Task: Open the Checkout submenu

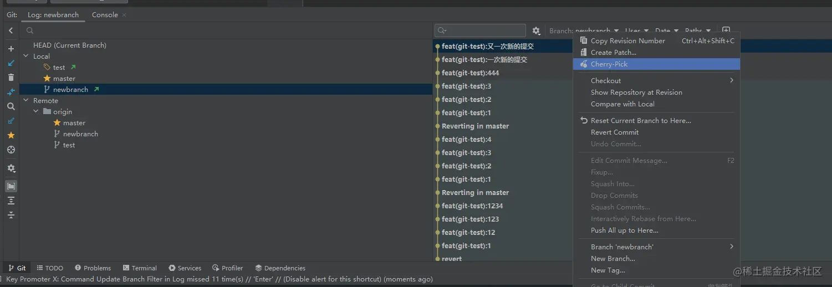Action: click(606, 81)
